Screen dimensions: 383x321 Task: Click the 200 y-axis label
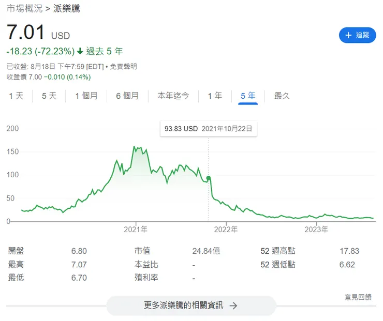[12, 129]
